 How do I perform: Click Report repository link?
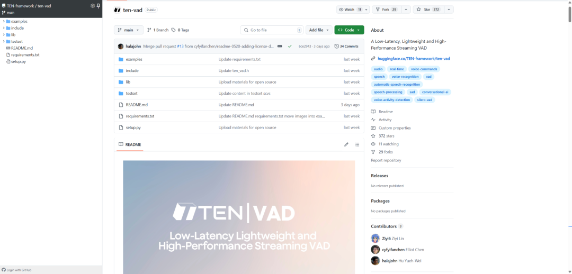click(x=386, y=160)
